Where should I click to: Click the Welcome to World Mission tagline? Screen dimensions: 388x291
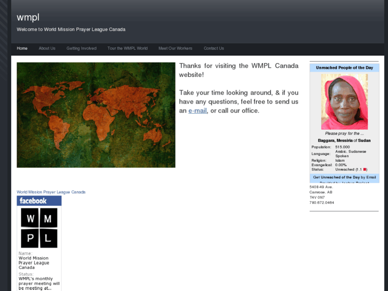click(71, 29)
